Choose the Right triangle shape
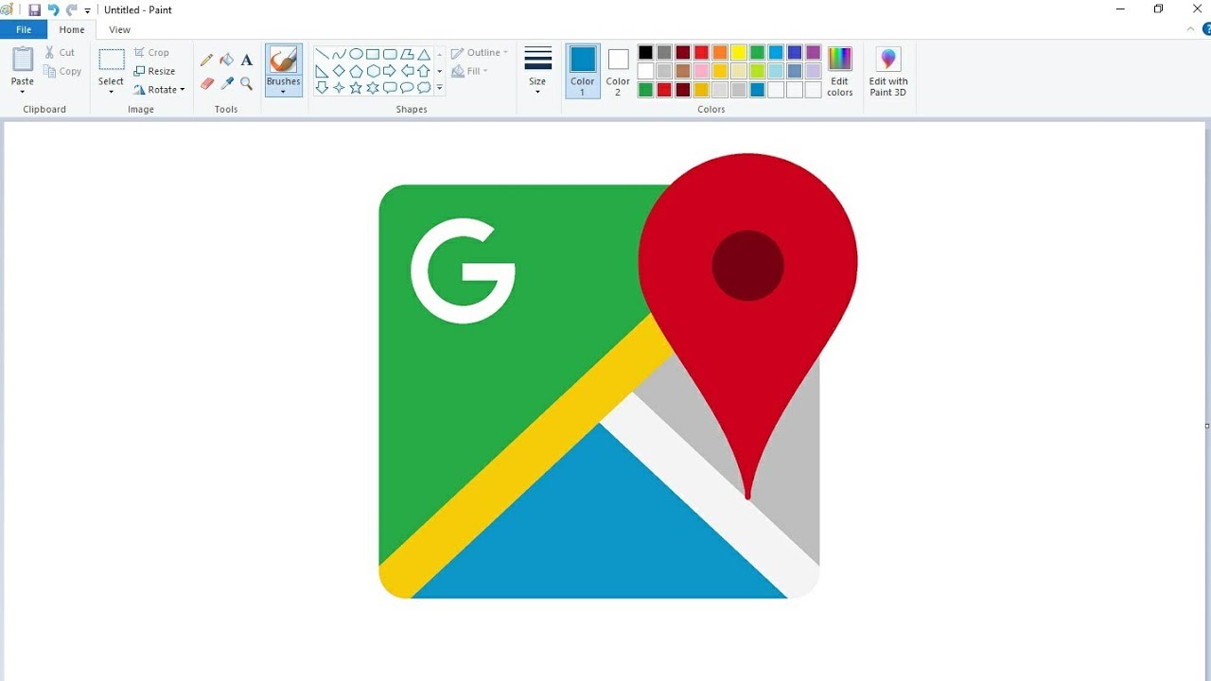1211x681 pixels. 322,71
